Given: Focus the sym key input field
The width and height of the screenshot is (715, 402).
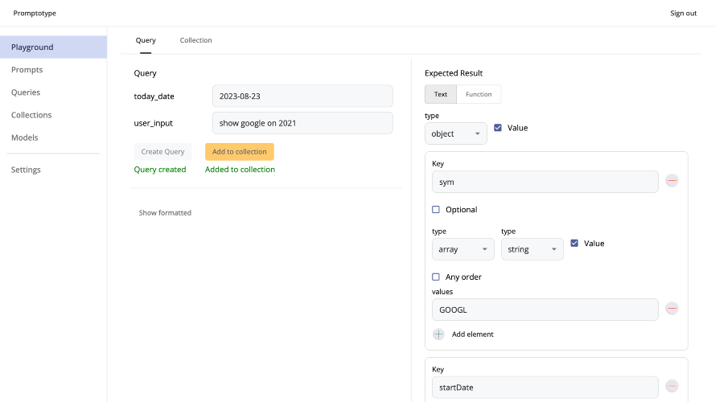Looking at the screenshot, I should click(x=545, y=182).
